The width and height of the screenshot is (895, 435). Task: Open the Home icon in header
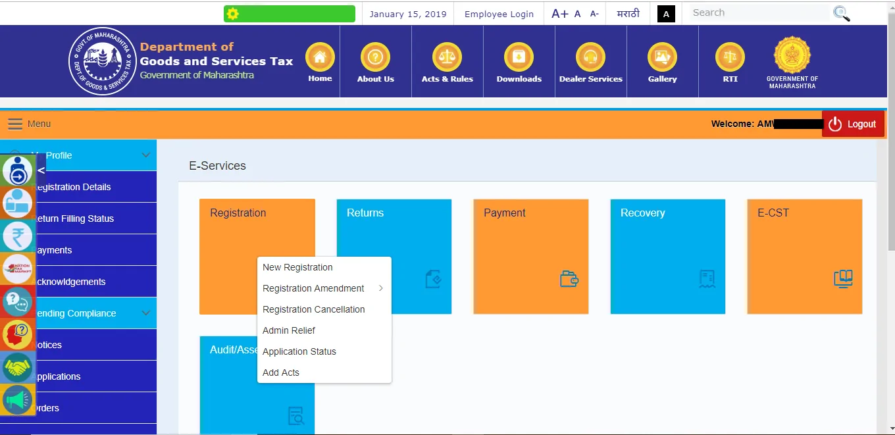320,57
